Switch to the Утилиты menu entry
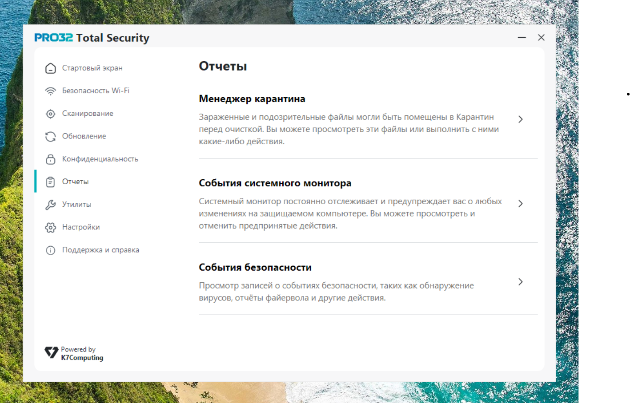The height and width of the screenshot is (403, 630). tap(76, 204)
